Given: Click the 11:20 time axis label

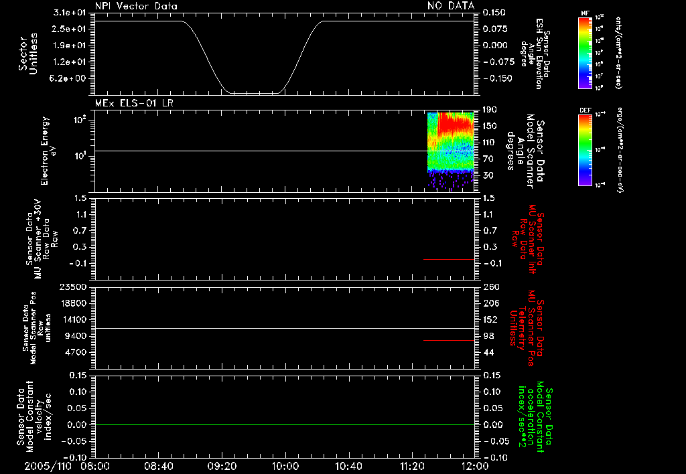Looking at the screenshot, I should point(412,466).
